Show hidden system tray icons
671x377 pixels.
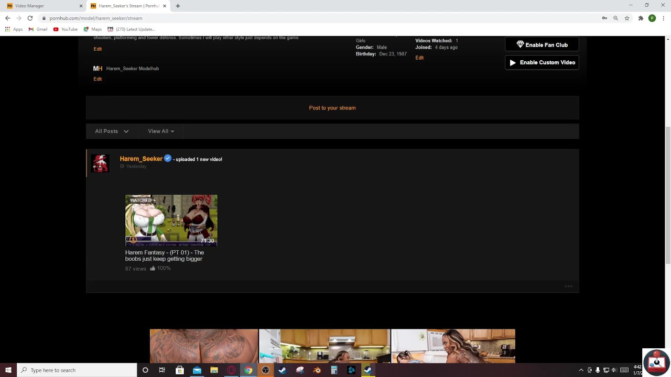coord(581,370)
